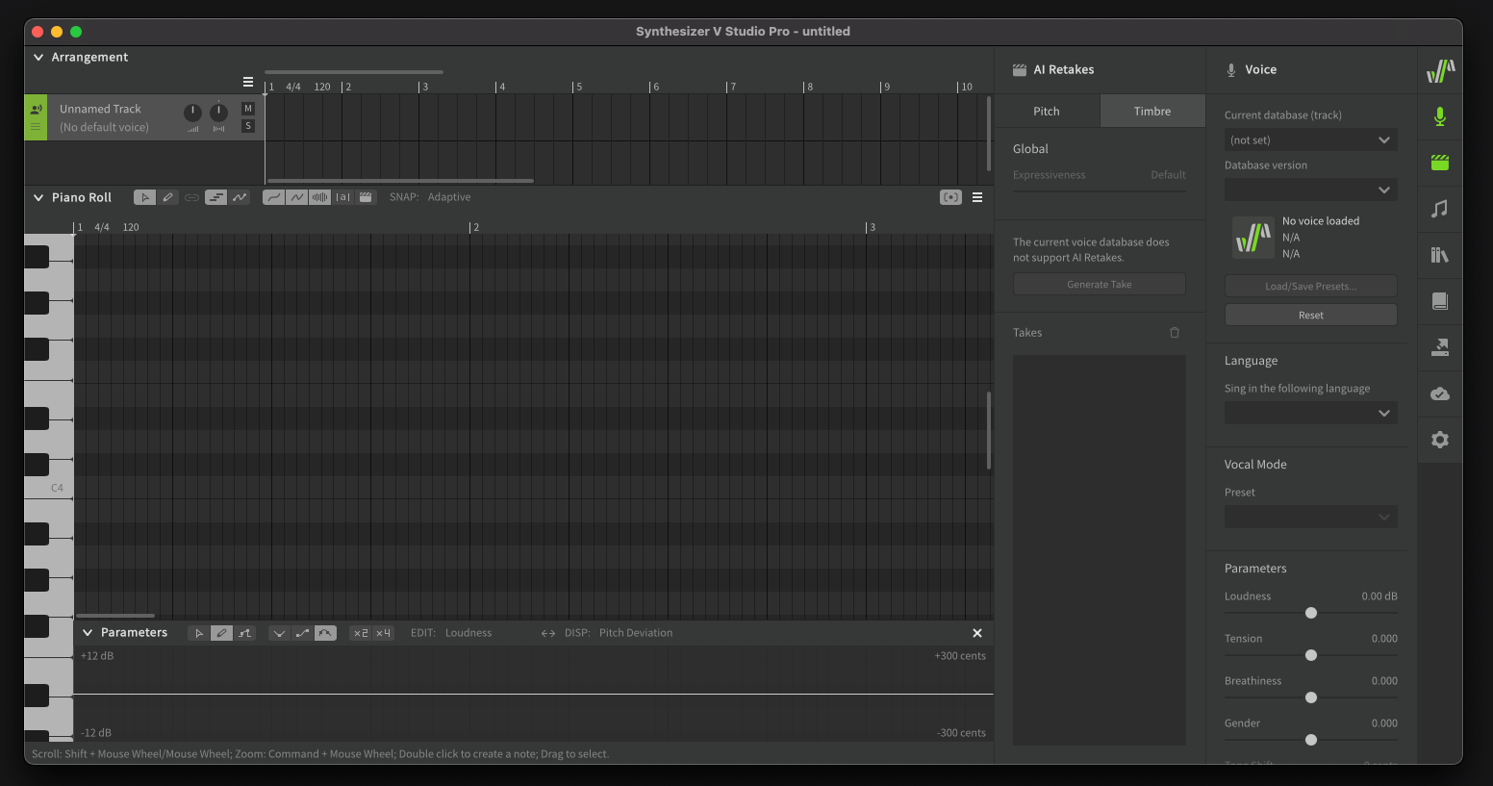Click the x2 vertical zoom button
The width and height of the screenshot is (1493, 786).
pyautogui.click(x=360, y=633)
